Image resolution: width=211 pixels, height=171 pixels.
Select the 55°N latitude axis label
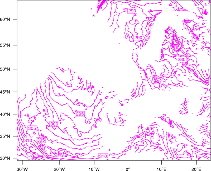[x=5, y=45]
